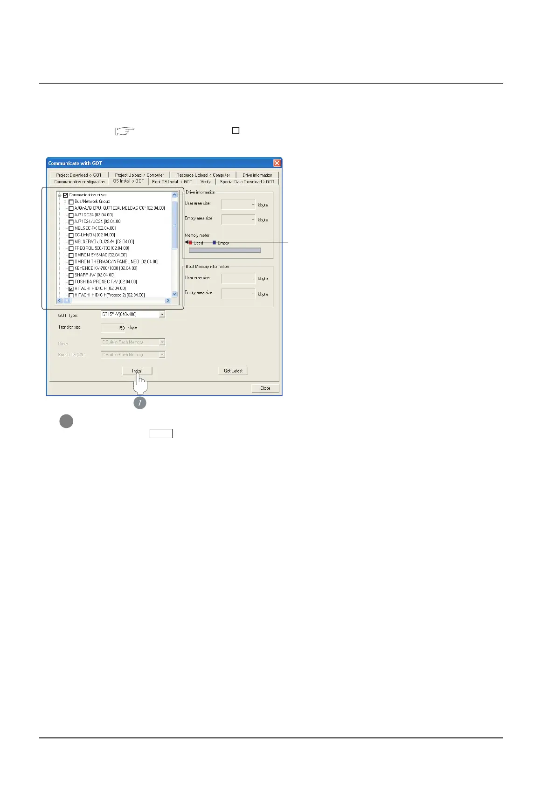Click the Memory meter bar

(225, 250)
